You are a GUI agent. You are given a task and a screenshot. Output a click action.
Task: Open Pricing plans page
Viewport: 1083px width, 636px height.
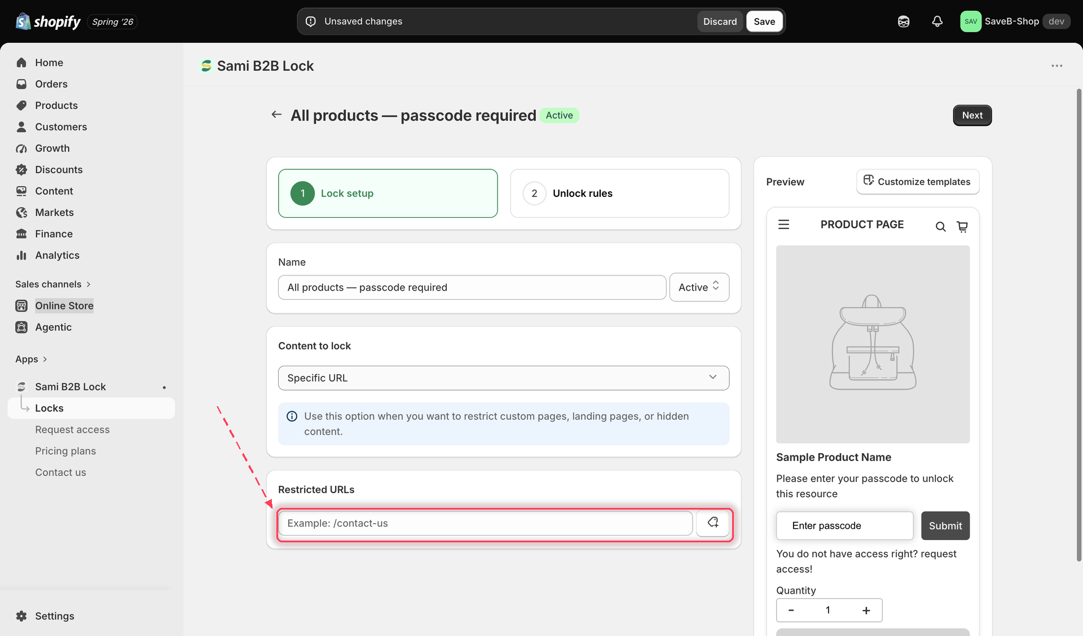[65, 451]
